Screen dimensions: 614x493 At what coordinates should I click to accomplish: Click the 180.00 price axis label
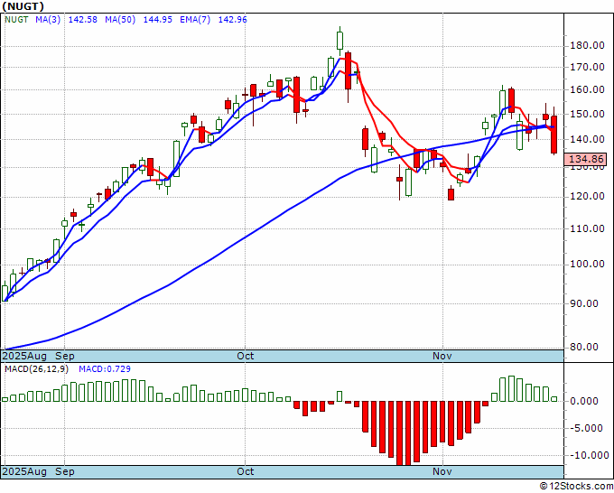[587, 46]
